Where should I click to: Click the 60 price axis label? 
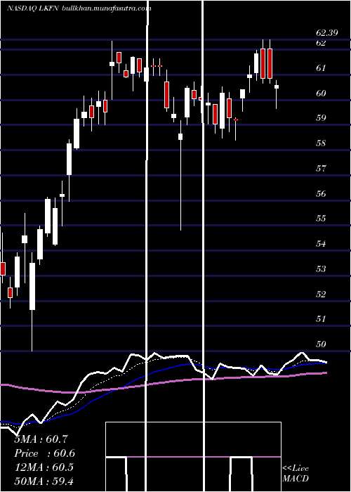(321, 93)
